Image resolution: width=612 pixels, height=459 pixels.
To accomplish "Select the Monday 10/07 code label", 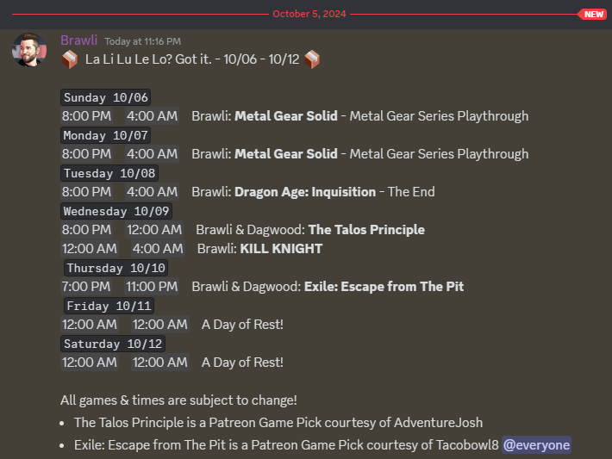I will coord(106,135).
